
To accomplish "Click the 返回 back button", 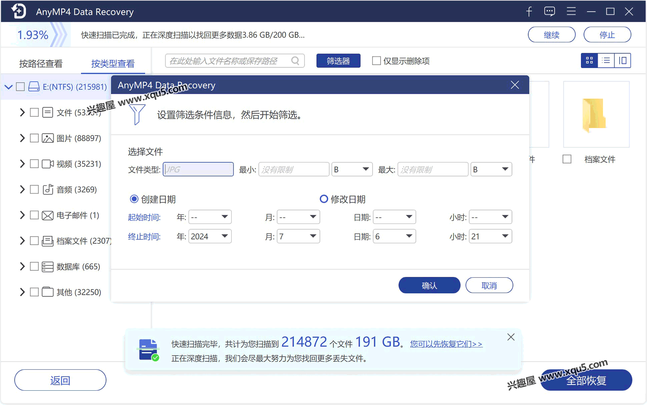I will pyautogui.click(x=60, y=380).
